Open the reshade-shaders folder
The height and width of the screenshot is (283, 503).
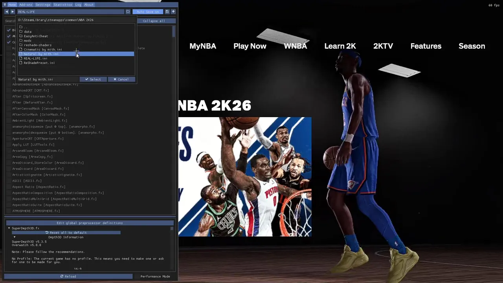pos(76,45)
